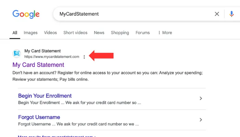Open the Forgot Username link
The image size is (240, 137).
[39, 117]
